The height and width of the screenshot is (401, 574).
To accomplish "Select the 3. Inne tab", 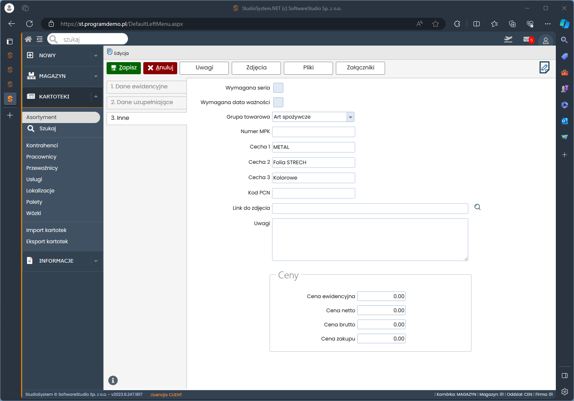I will point(147,118).
